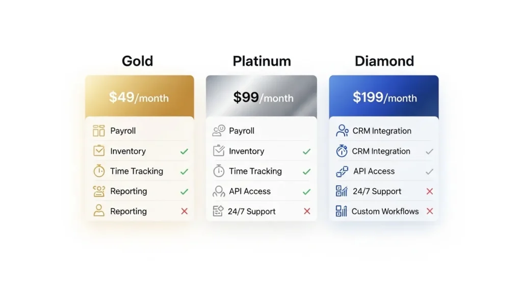Toggle the Gold plan Inventory checkmark
Viewport: 522px width, 285px height.
pos(184,151)
